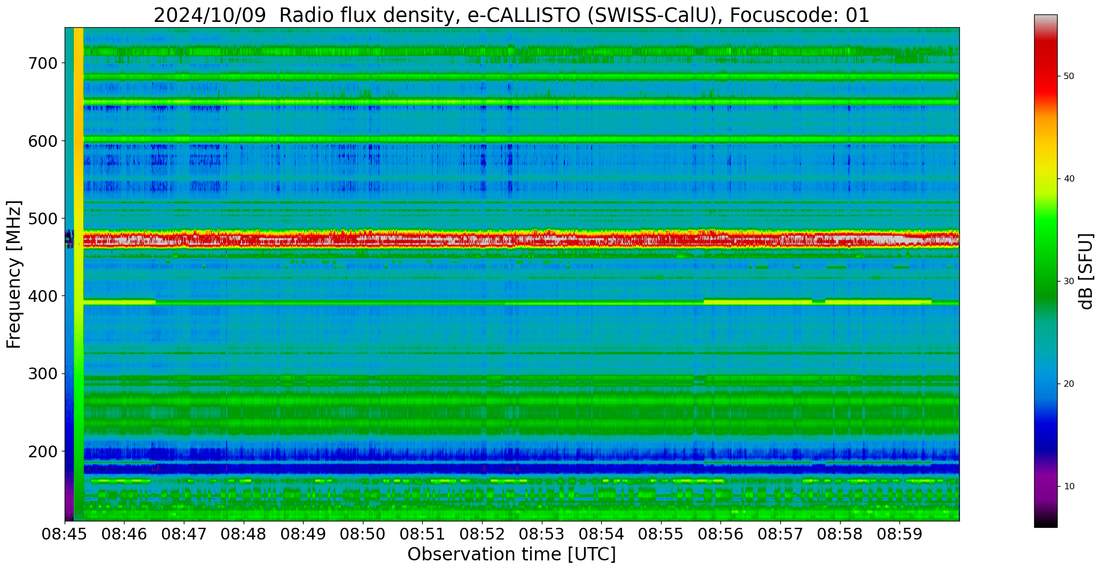Viewport: 1102px width, 570px height.
Task: Click the 08:50 time tick label
Action: pos(363,535)
